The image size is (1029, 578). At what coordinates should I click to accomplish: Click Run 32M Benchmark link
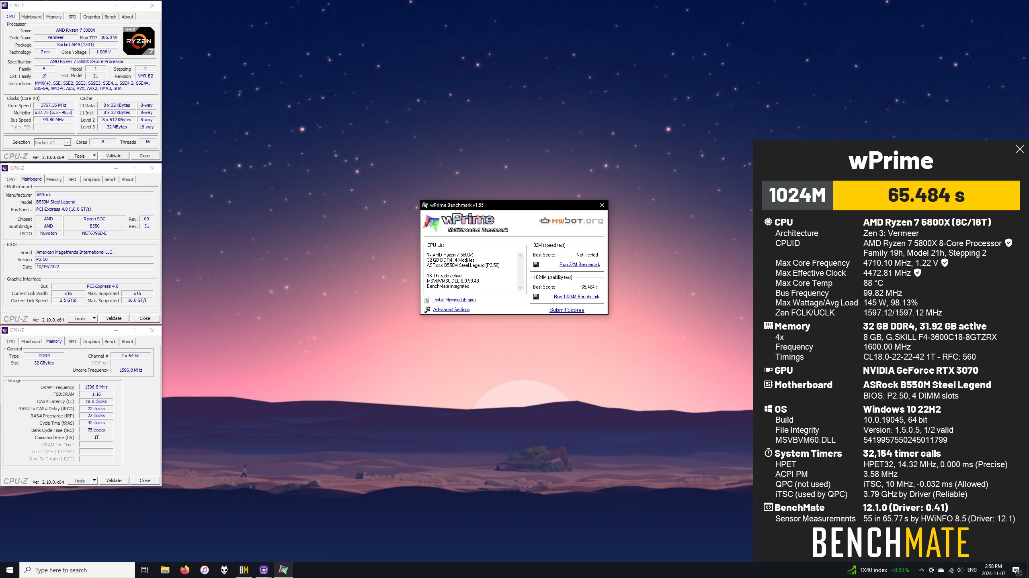pos(580,265)
